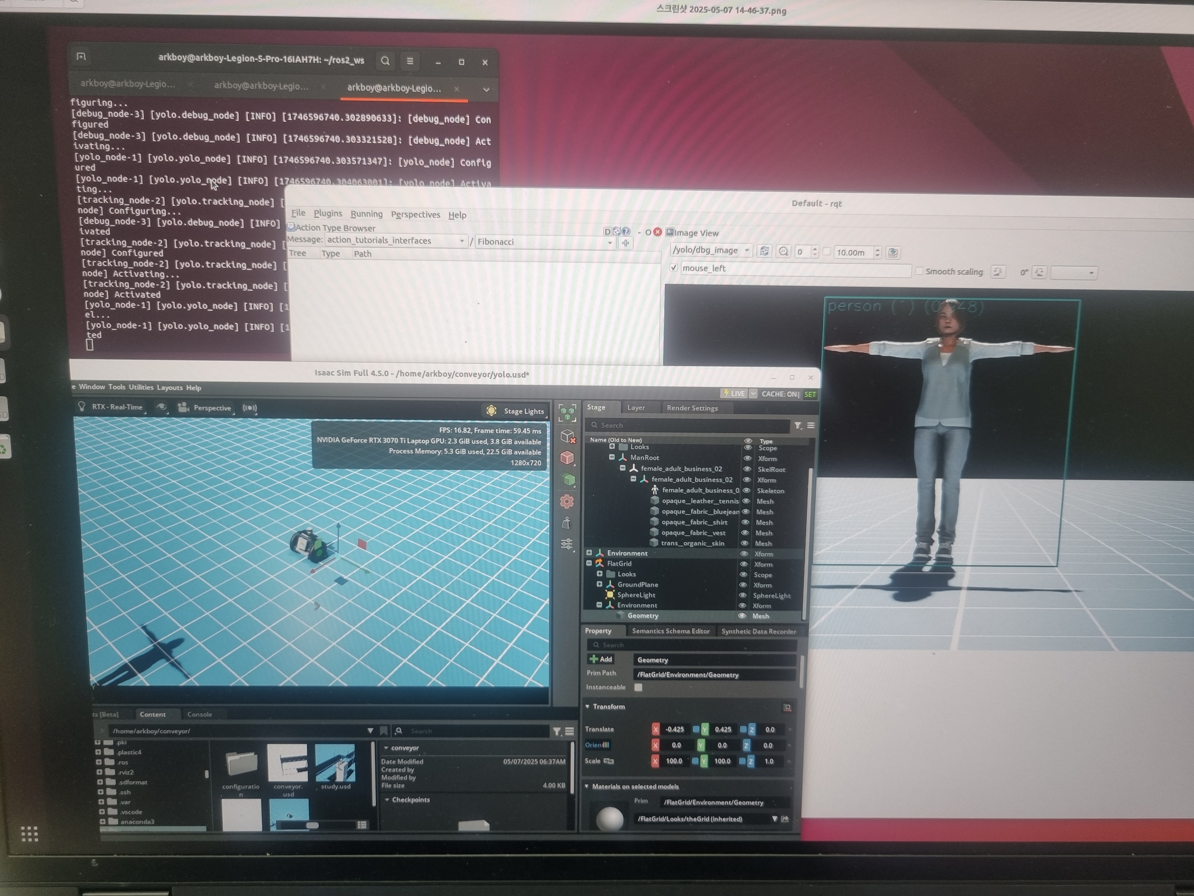Image resolution: width=1194 pixels, height=896 pixels.
Task: Close the Action Type Browser plugin
Action: 657,232
